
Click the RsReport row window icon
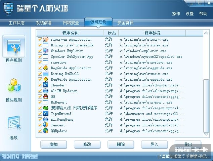coord(46,102)
